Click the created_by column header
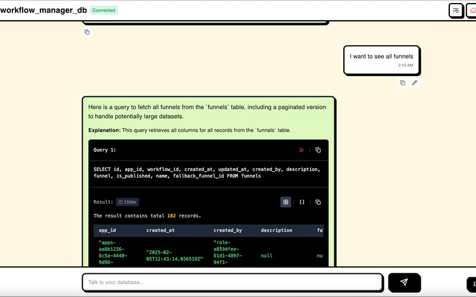 (228, 230)
